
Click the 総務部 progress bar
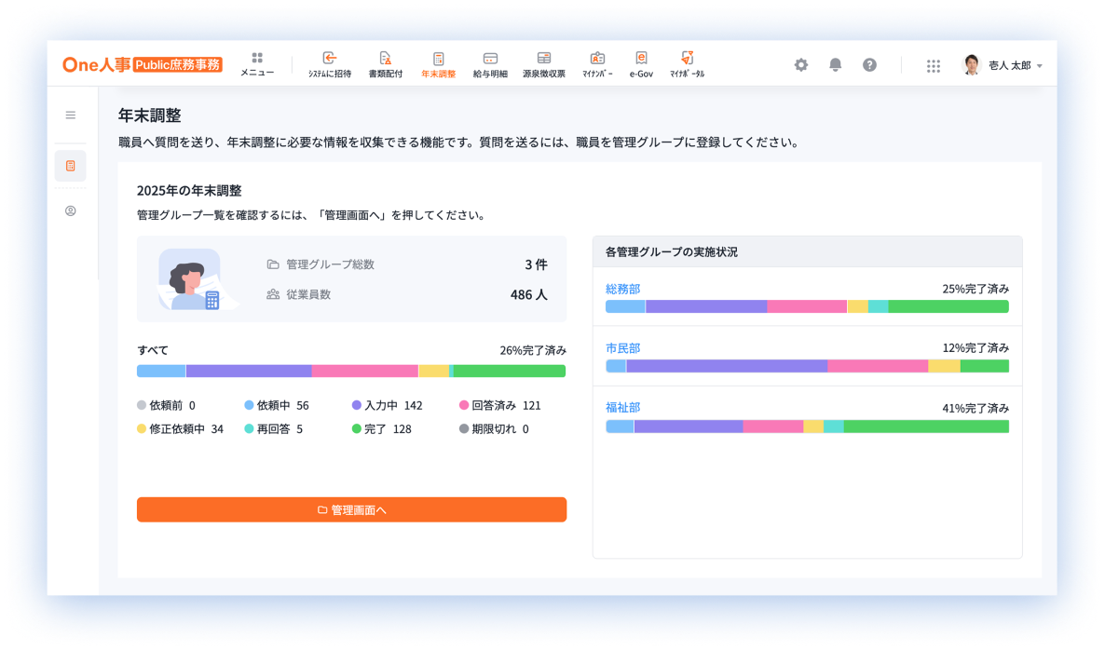tap(807, 306)
